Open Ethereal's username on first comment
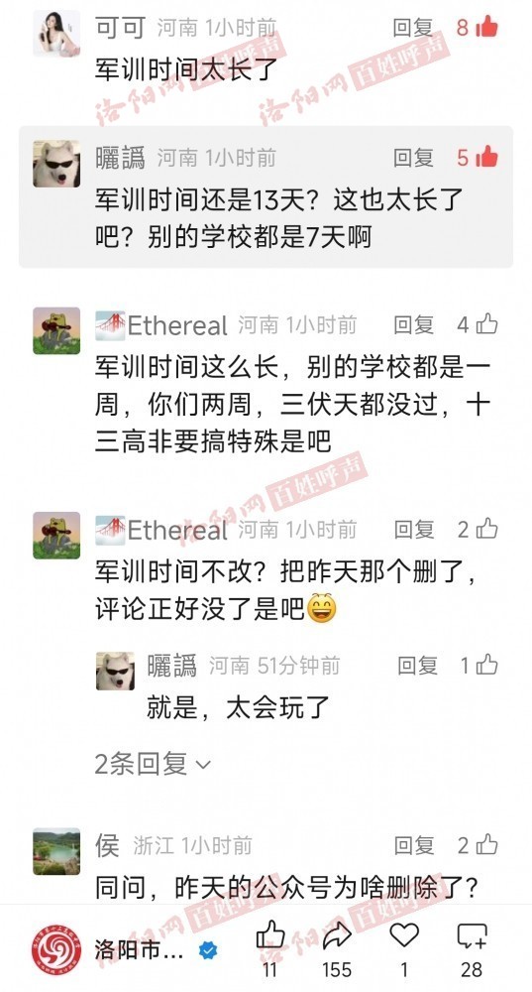532x992 pixels. pos(177,325)
